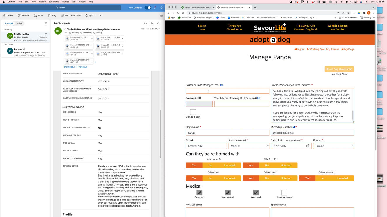The height and width of the screenshot is (217, 387).
Task: Open the Date of birth calendar picker icon
Action: (x=308, y=146)
